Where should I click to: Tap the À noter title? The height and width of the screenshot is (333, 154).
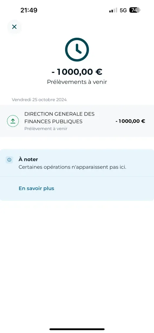tap(28, 159)
